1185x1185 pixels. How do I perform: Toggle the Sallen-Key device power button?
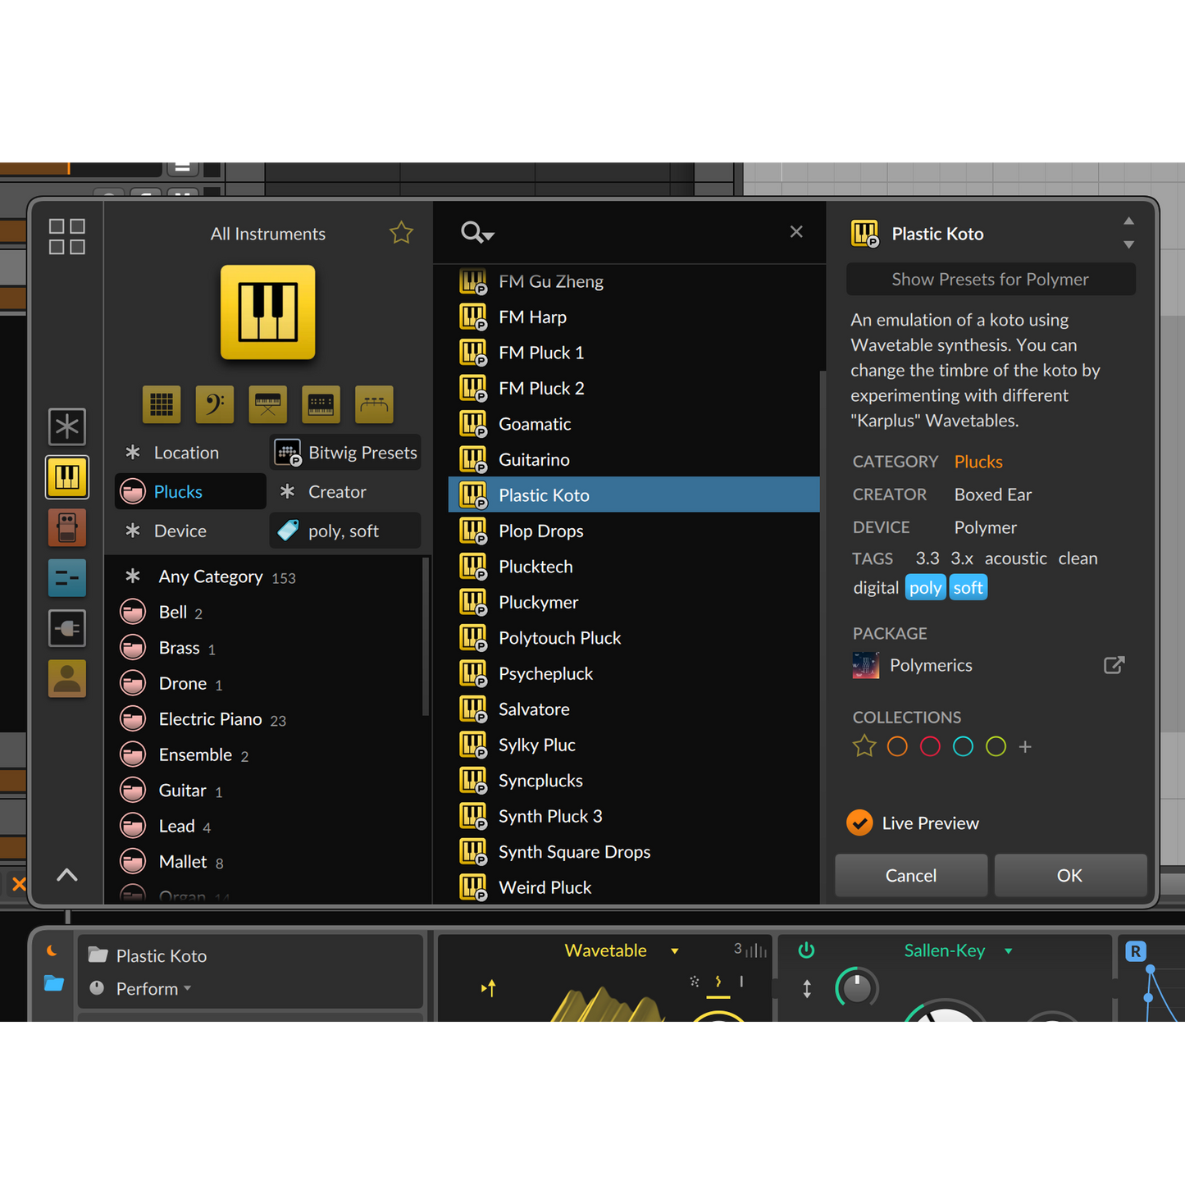(806, 950)
